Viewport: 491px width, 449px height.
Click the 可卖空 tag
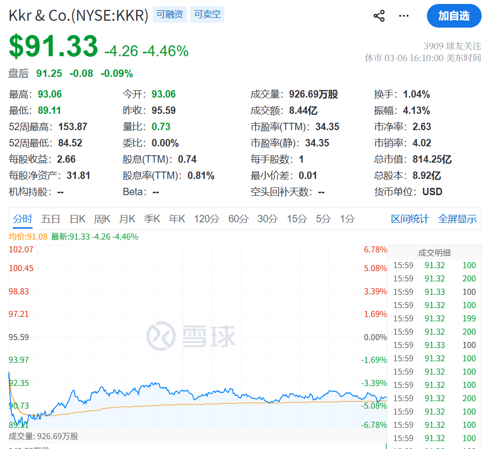tap(207, 15)
